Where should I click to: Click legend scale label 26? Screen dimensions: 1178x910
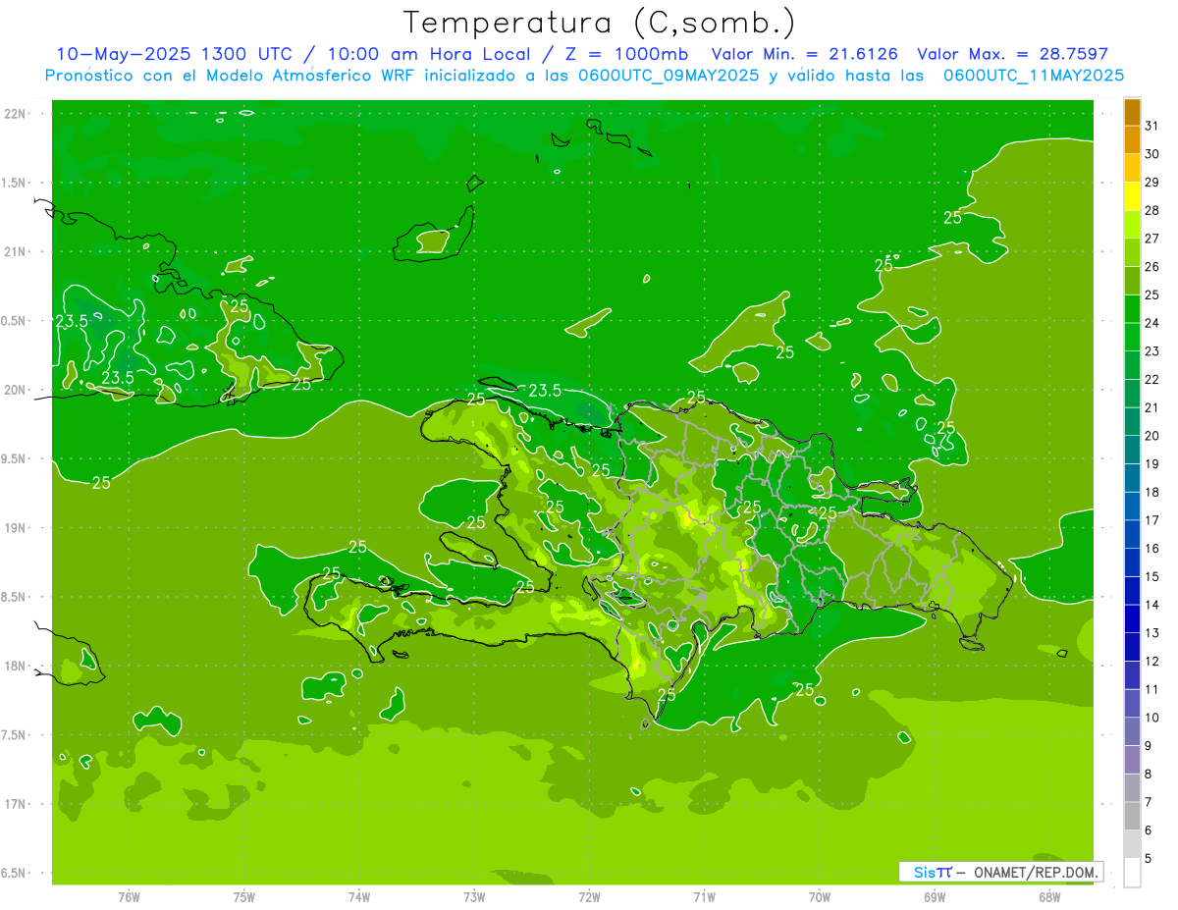point(1151,267)
